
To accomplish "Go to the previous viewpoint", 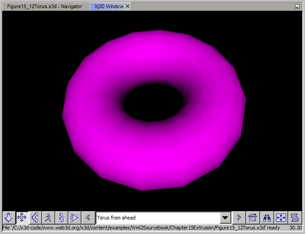I will [88, 218].
